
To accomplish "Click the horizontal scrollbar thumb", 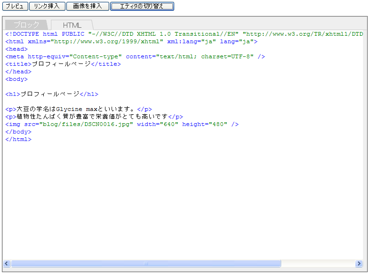I will [146, 263].
